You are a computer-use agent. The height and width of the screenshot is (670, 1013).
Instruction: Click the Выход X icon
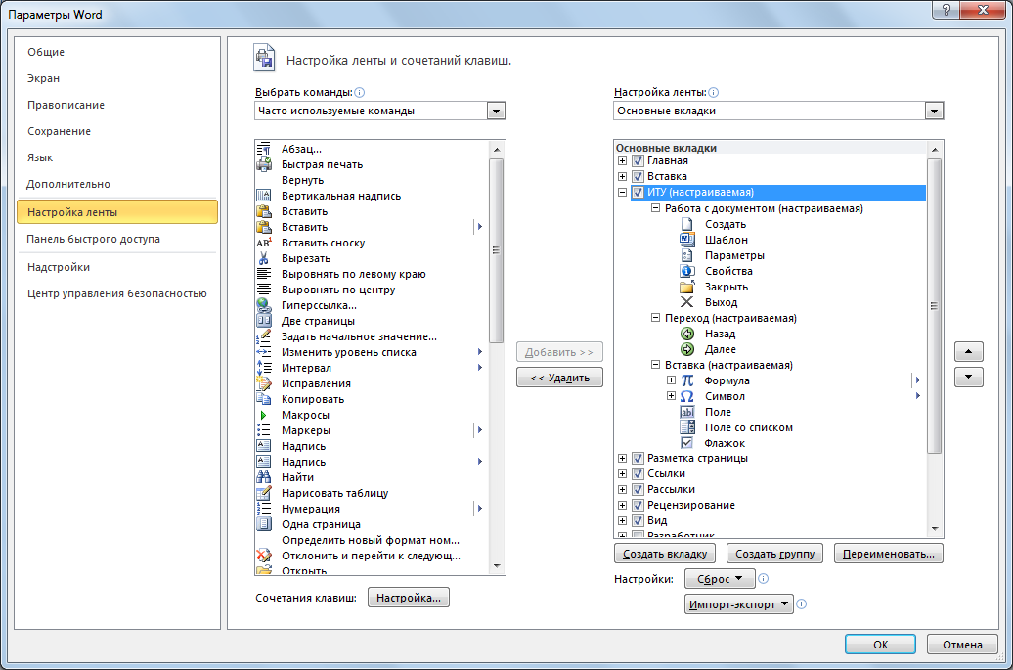(x=686, y=302)
